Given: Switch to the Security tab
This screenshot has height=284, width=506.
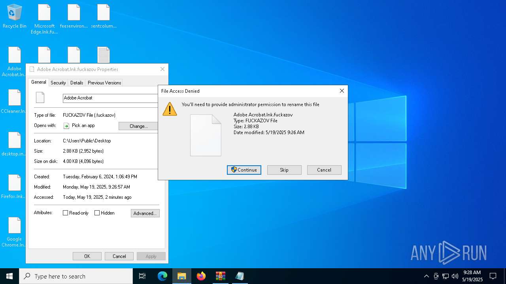Looking at the screenshot, I should pos(58,83).
